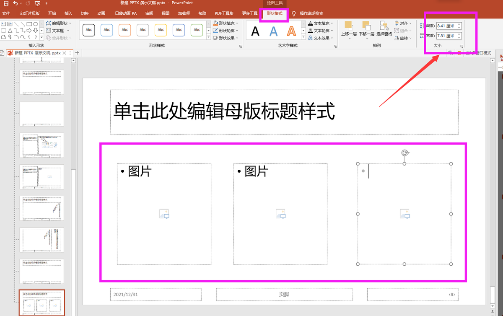Screen dimensions: 503x316
Task: Apply the orange outlined WordArt A style
Action: click(291, 31)
